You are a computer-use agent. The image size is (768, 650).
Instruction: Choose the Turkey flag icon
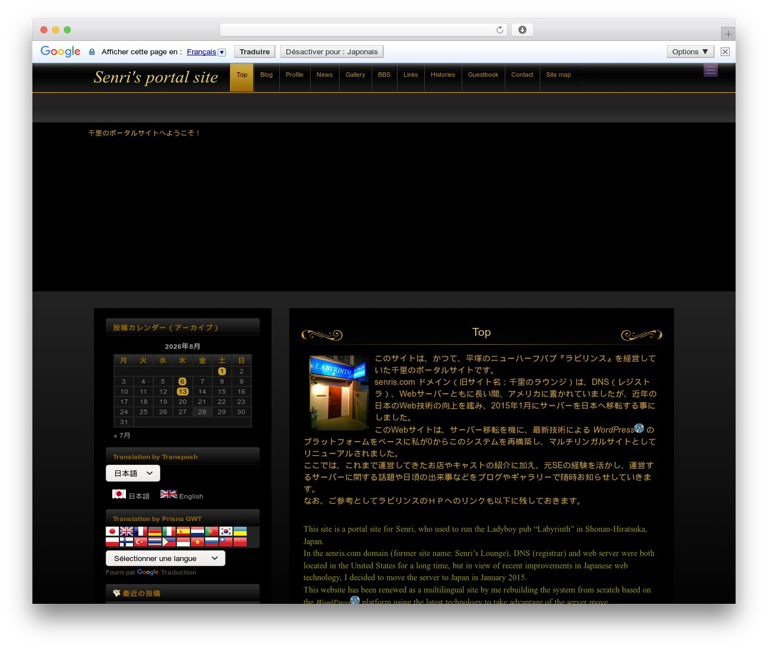[140, 541]
